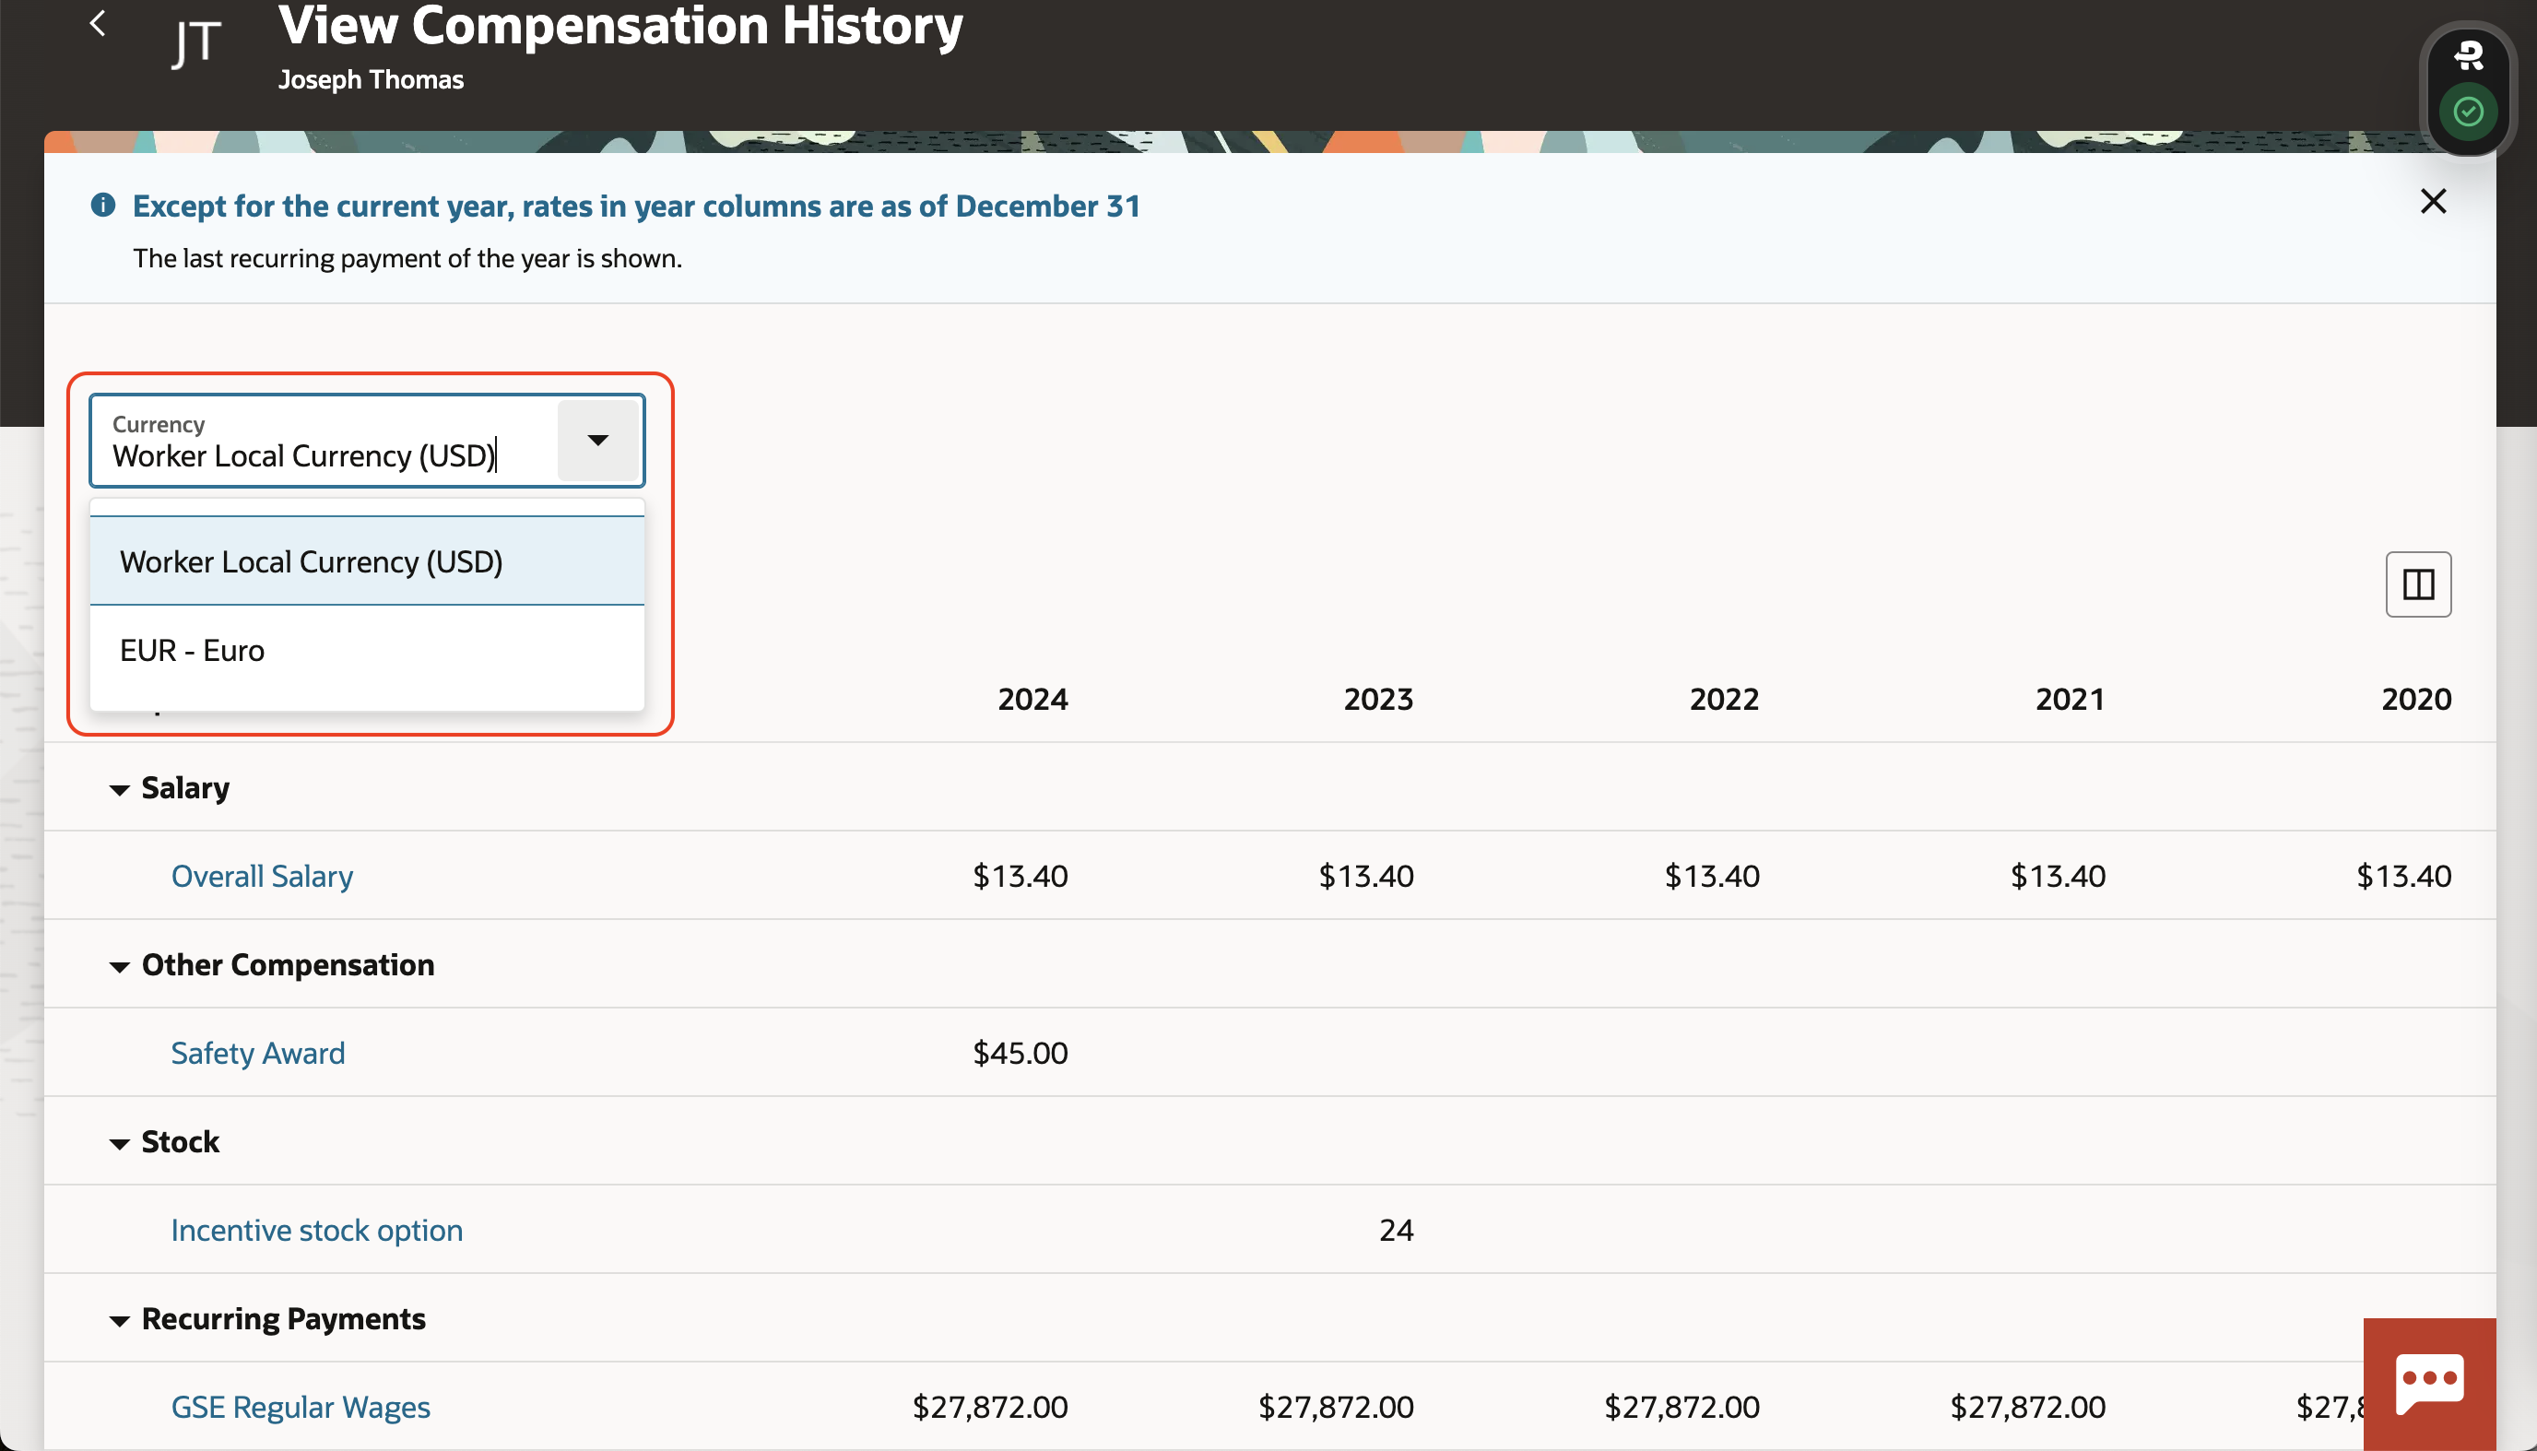Click the 2020 column header

[2415, 699]
